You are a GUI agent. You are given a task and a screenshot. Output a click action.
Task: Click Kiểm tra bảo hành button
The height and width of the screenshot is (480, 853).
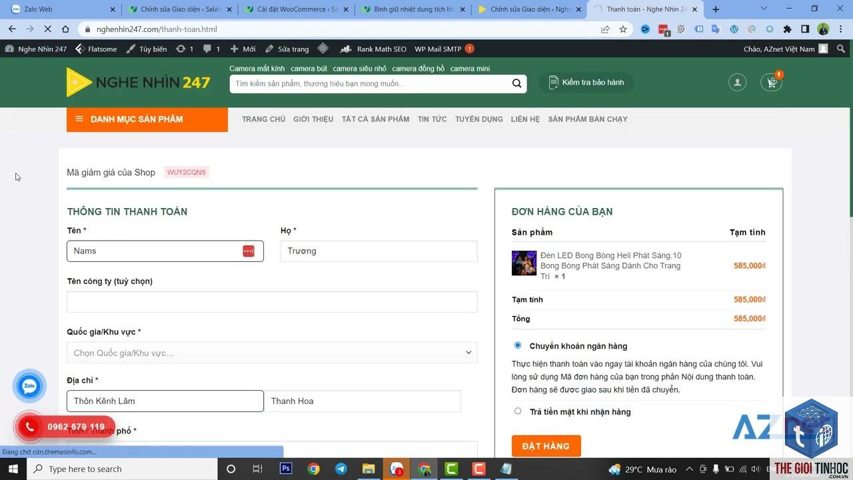tap(586, 82)
